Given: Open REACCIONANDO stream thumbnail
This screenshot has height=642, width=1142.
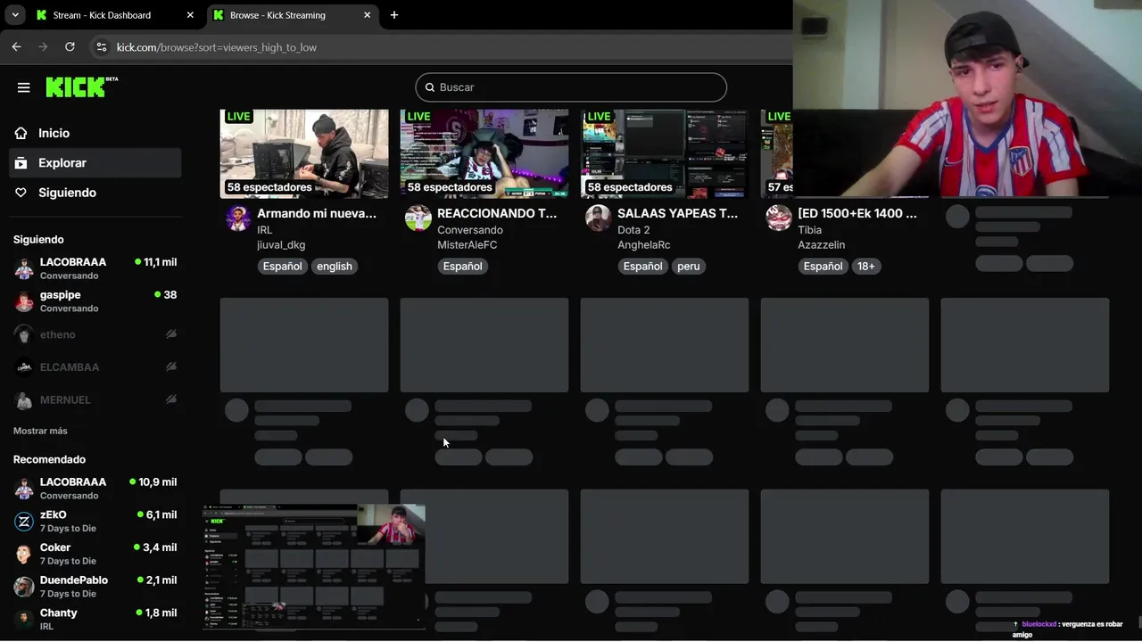Looking at the screenshot, I should point(484,153).
